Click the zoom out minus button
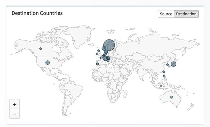The width and height of the screenshot is (210, 127). coord(15,114)
